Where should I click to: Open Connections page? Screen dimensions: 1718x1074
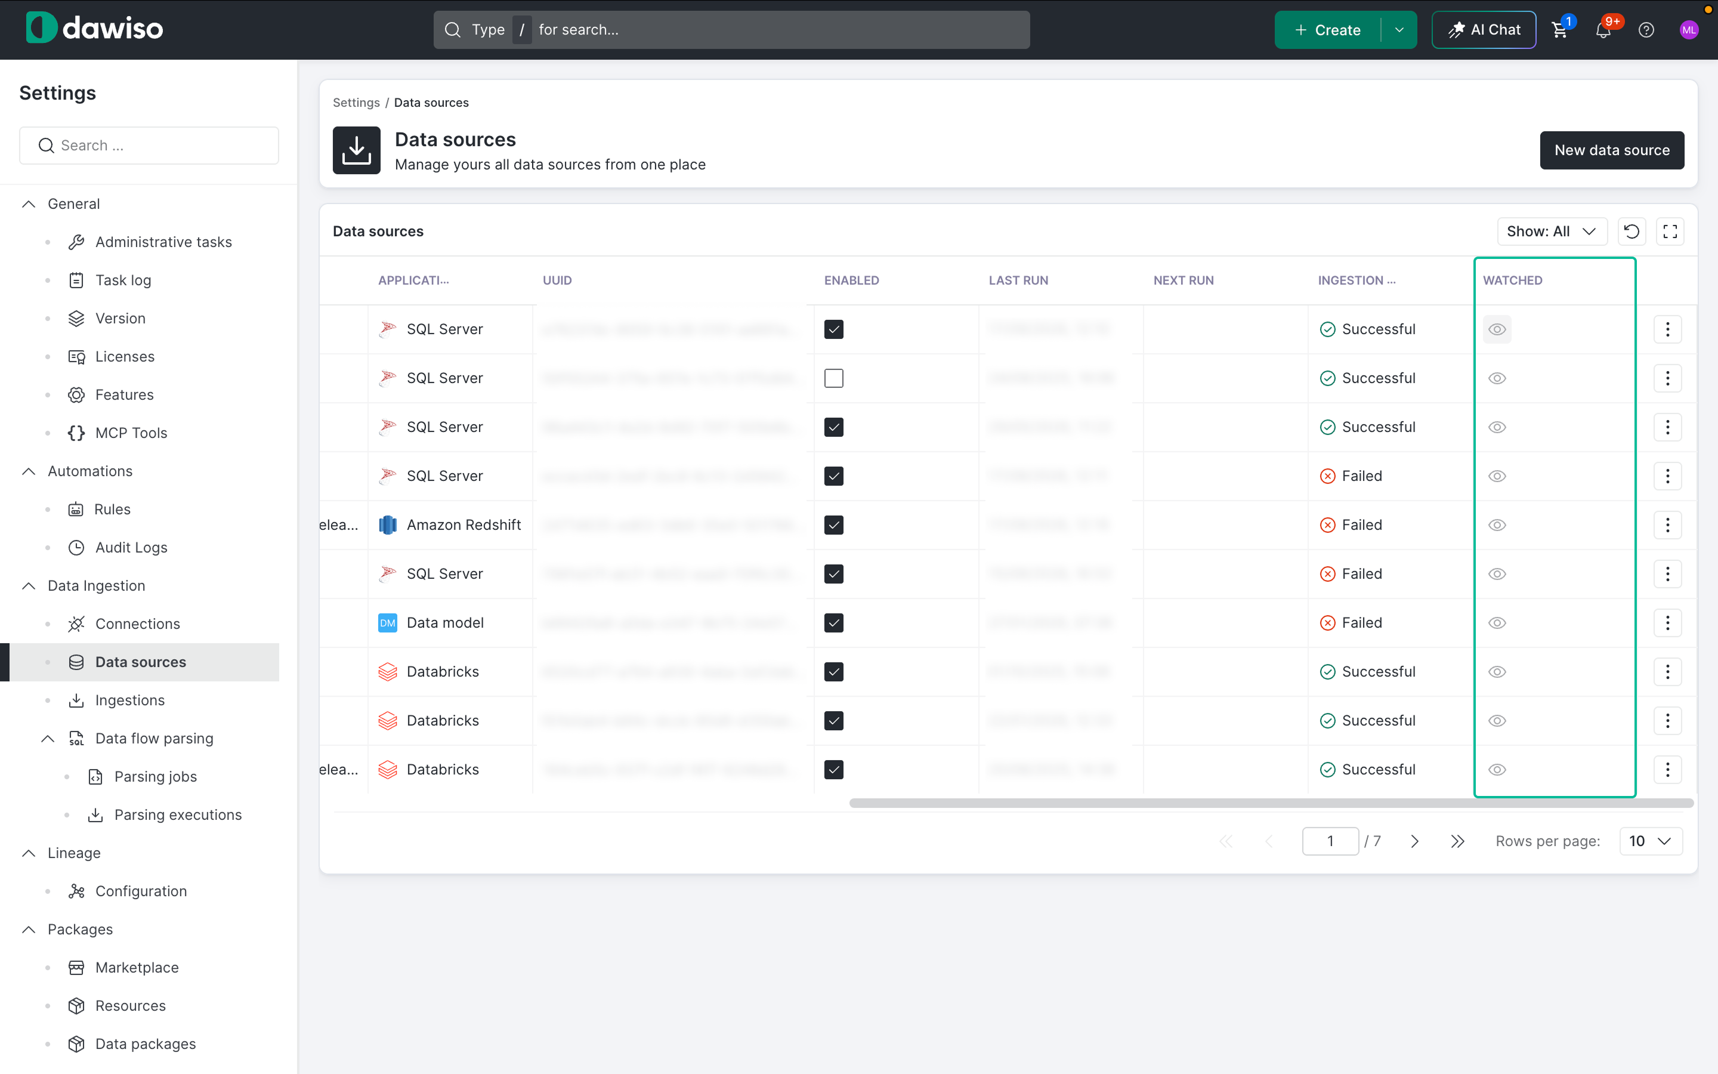[x=137, y=624]
